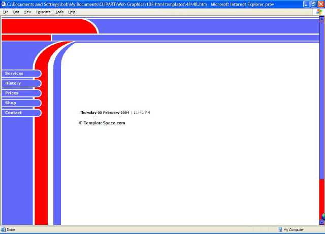Screen dimensions: 325x234
Task: Click the scrollbar up arrow
Action: 322,19
